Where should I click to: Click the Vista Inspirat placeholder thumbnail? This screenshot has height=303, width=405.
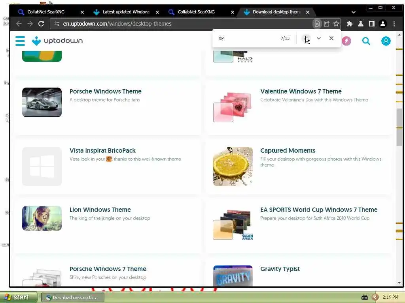42,166
